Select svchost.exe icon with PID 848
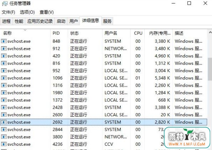Image resolution: width=212 pixels, height=150 pixels. pyautogui.click(x=4, y=41)
